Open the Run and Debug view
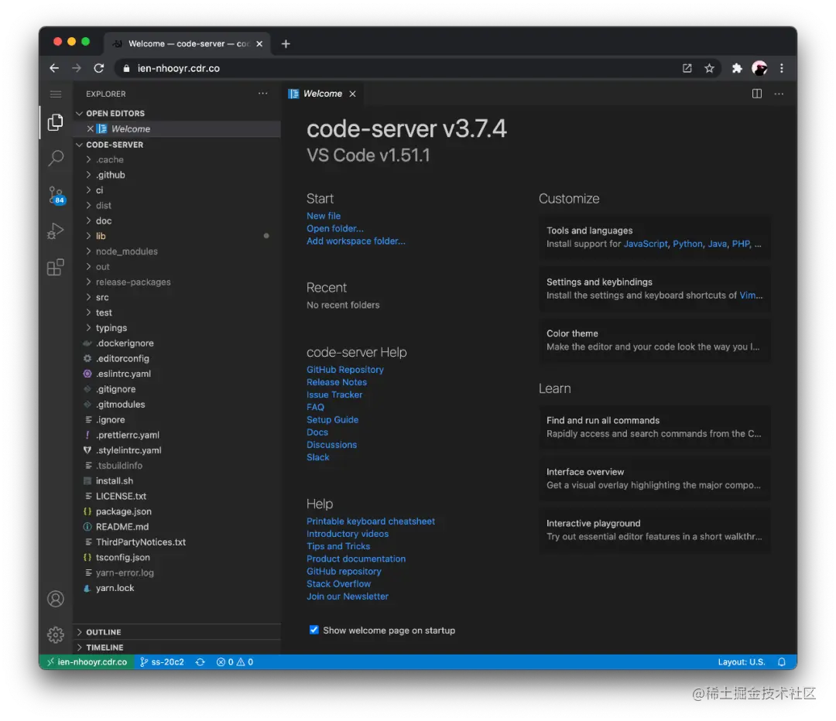The width and height of the screenshot is (836, 721). pyautogui.click(x=56, y=231)
